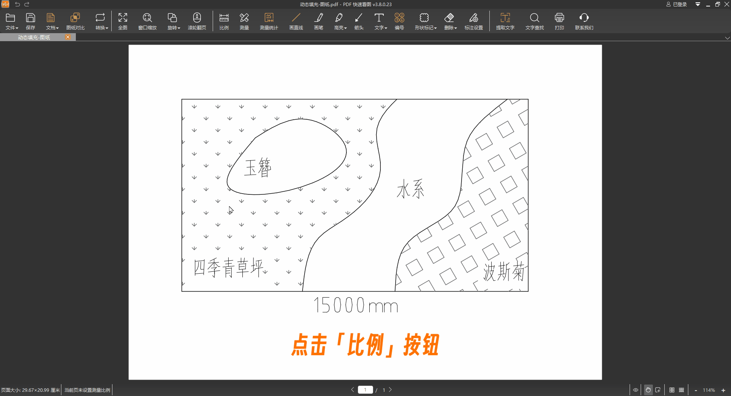Select the 画笔 pen tool
This screenshot has height=396, width=731.
[x=319, y=21]
